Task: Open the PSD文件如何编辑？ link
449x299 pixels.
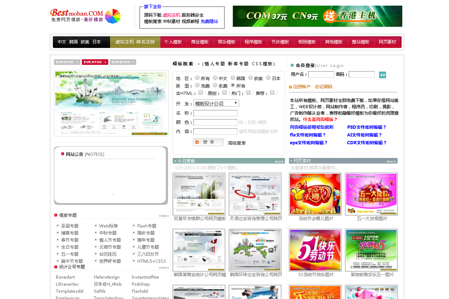Action: click(367, 127)
